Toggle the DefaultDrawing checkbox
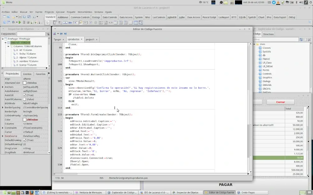The height and width of the screenshot is (195, 313). click(x=24, y=140)
